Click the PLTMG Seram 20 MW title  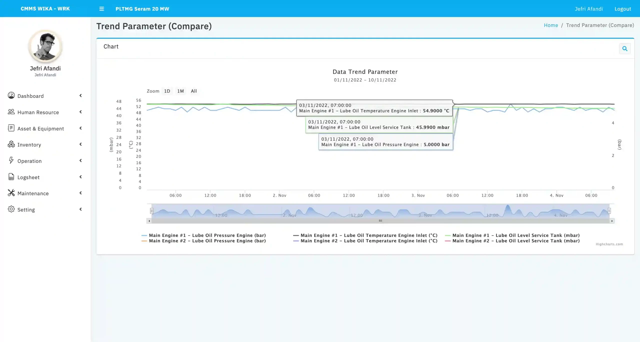coord(142,9)
